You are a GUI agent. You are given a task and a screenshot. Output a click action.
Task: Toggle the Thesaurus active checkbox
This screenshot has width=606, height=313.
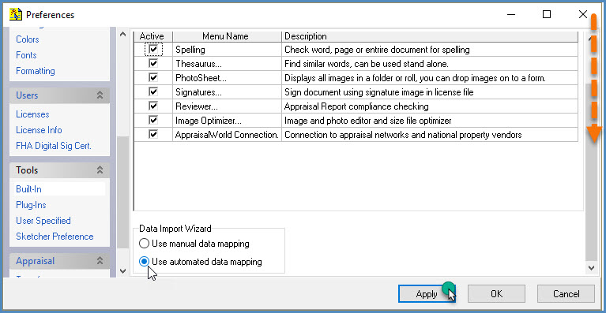[153, 64]
